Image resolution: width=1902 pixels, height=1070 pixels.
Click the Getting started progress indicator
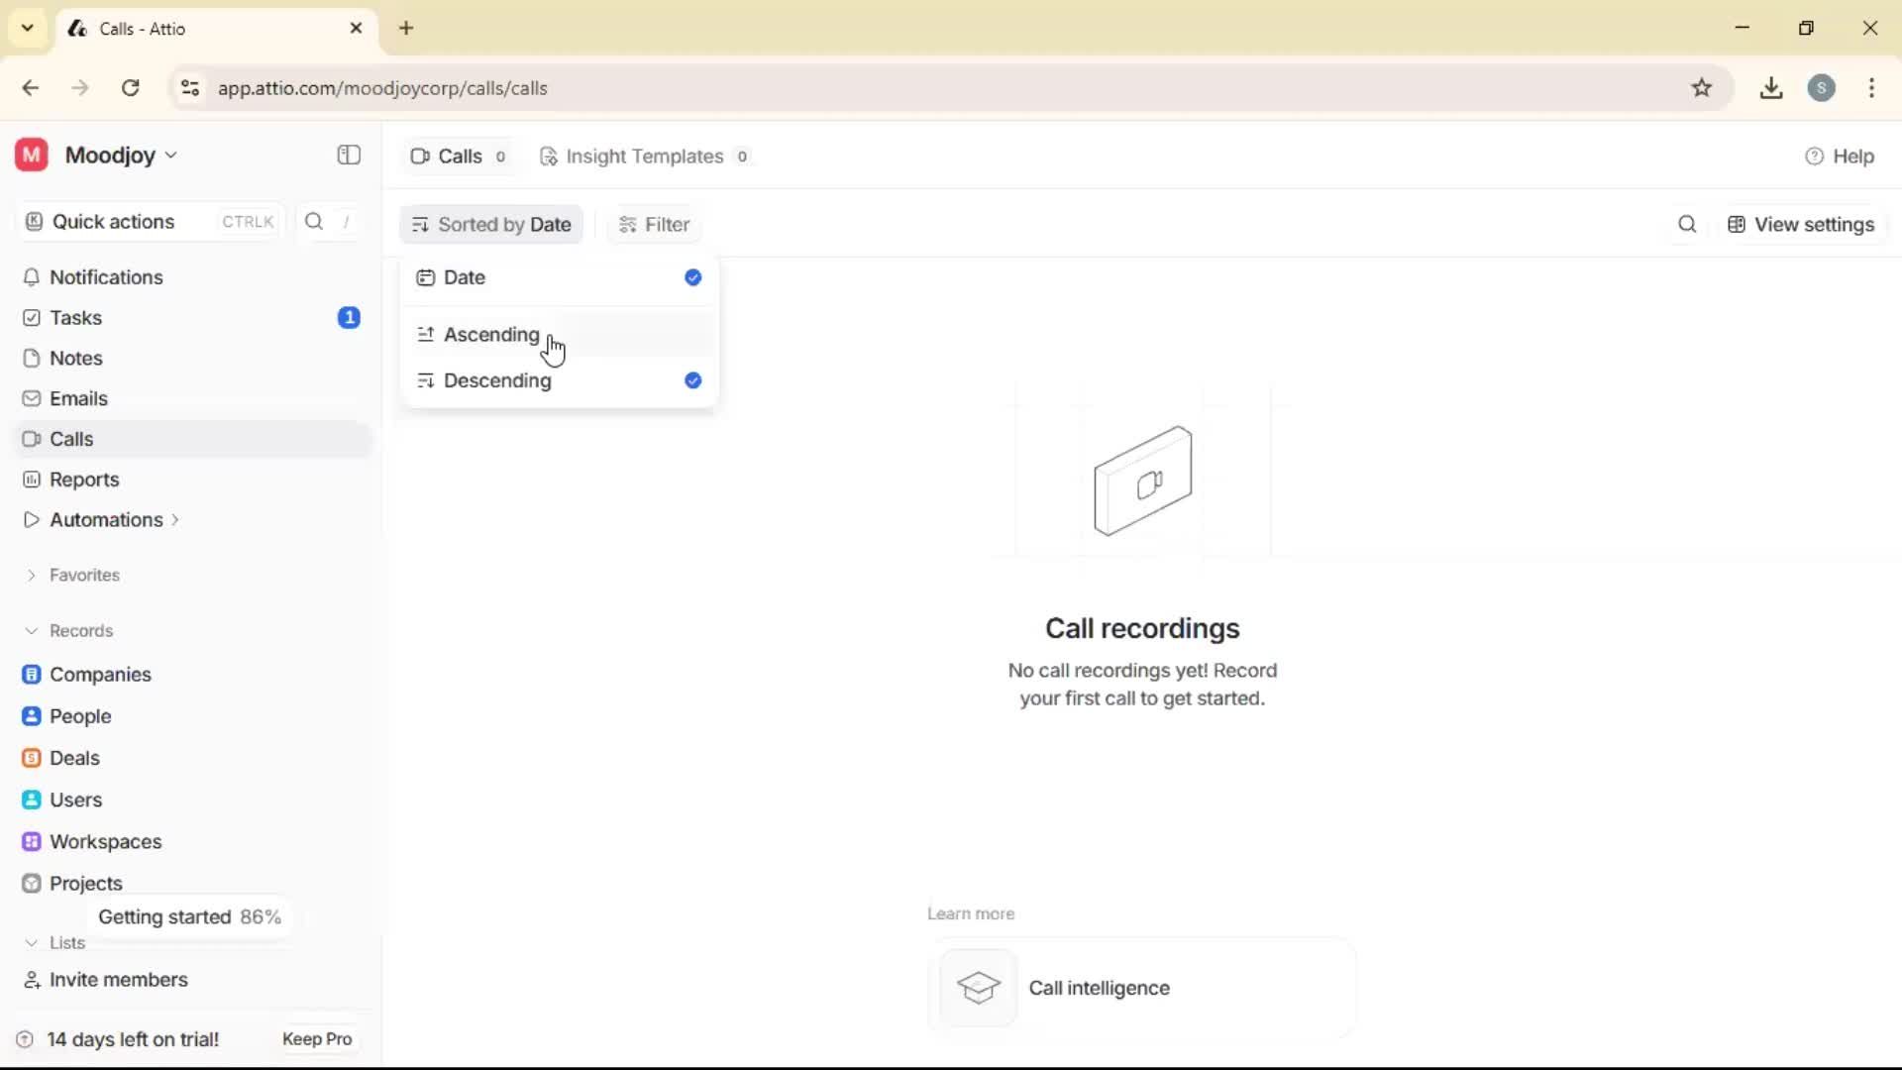click(x=189, y=916)
